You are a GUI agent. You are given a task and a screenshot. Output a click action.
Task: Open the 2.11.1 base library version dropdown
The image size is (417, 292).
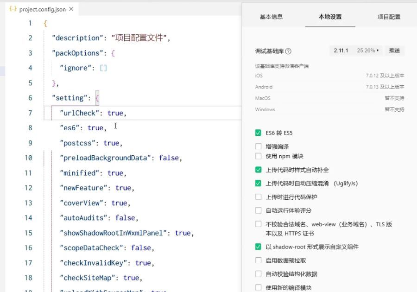(x=356, y=51)
